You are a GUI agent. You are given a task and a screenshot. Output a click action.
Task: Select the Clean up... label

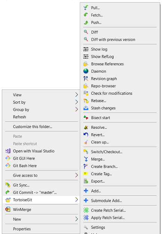100,142
